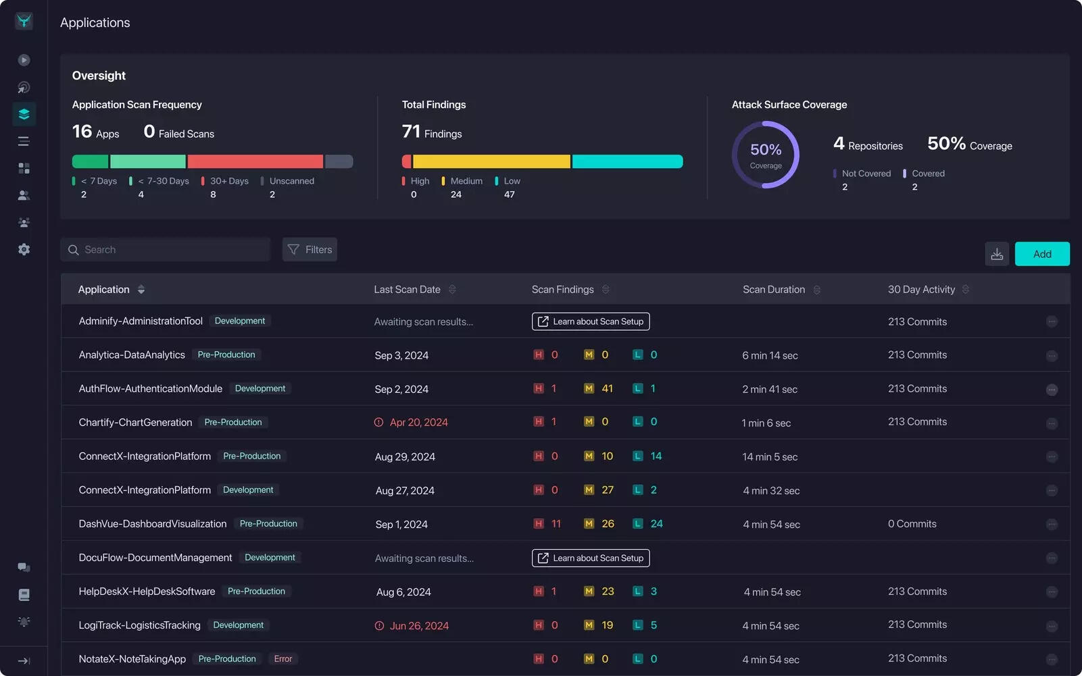Click the download export icon button
The image size is (1082, 676).
pos(996,254)
